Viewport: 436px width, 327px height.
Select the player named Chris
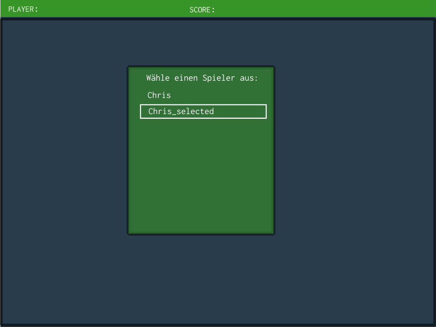point(159,95)
